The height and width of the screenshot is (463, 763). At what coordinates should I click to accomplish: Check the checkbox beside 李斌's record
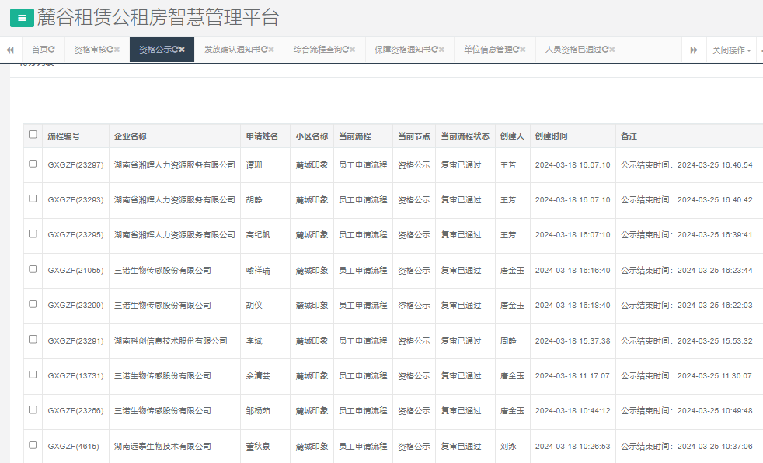point(32,340)
